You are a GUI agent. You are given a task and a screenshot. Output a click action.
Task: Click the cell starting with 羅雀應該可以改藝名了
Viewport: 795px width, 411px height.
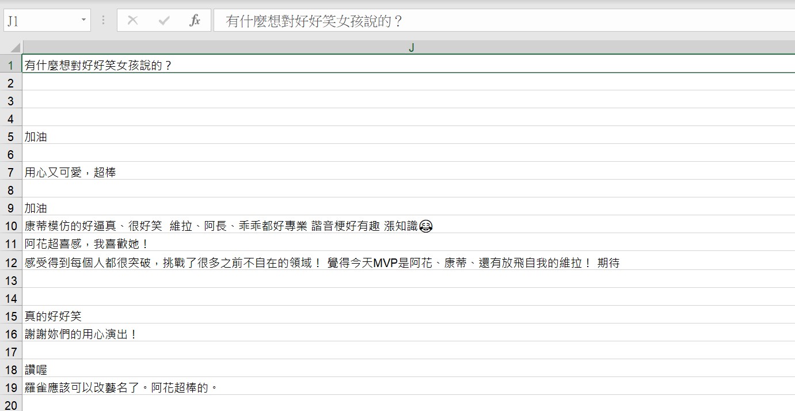tap(121, 387)
